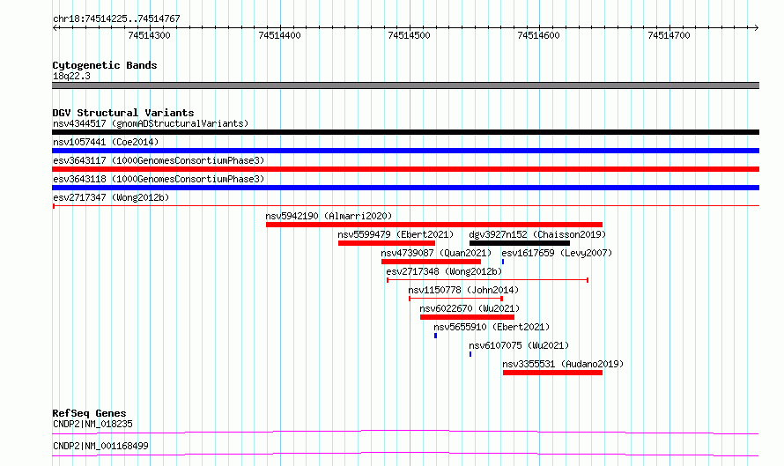Click the blue esv3643118 variant bar

click(x=405, y=188)
